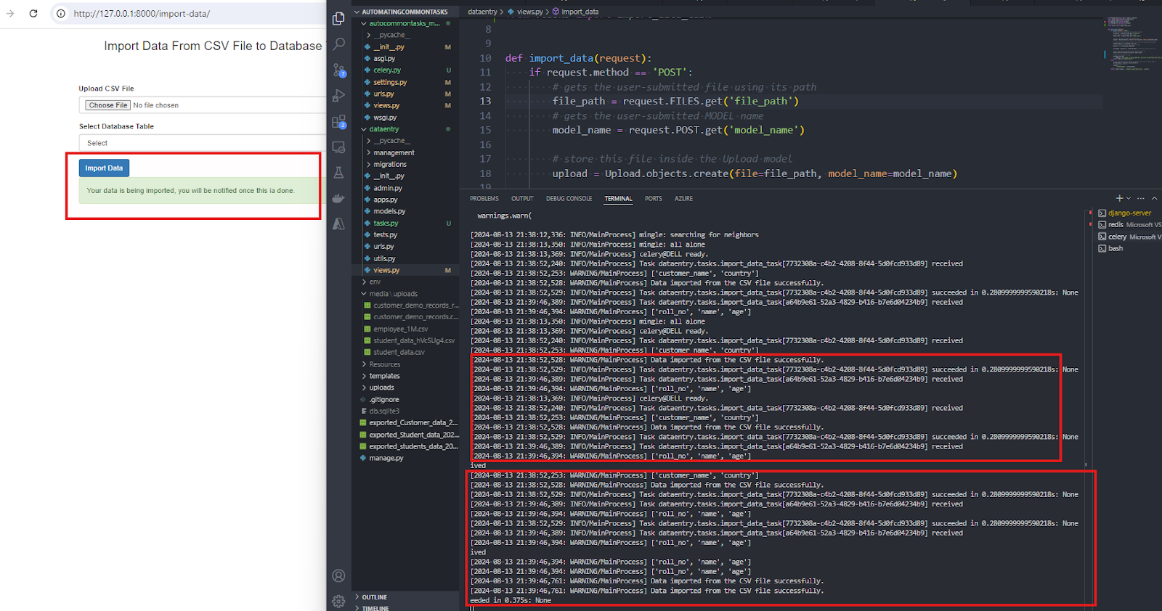This screenshot has height=611, width=1162.
Task: Open student_data.csv file
Action: (x=399, y=352)
